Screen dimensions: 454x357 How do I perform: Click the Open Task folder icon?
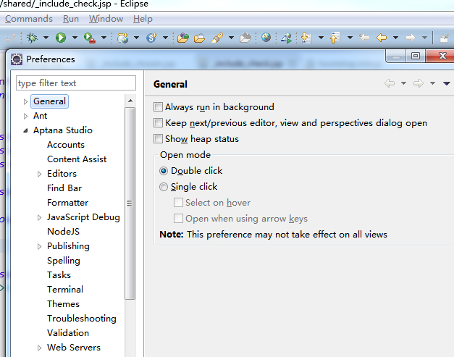[x=200, y=38]
